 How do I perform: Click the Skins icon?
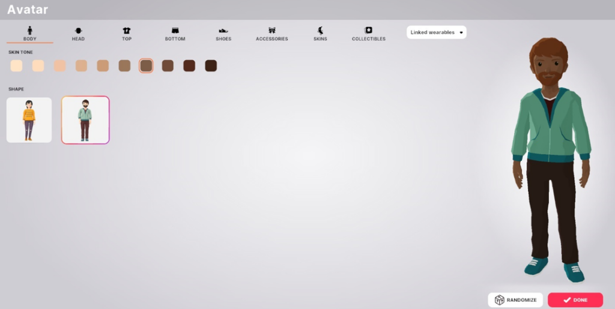coord(320,31)
